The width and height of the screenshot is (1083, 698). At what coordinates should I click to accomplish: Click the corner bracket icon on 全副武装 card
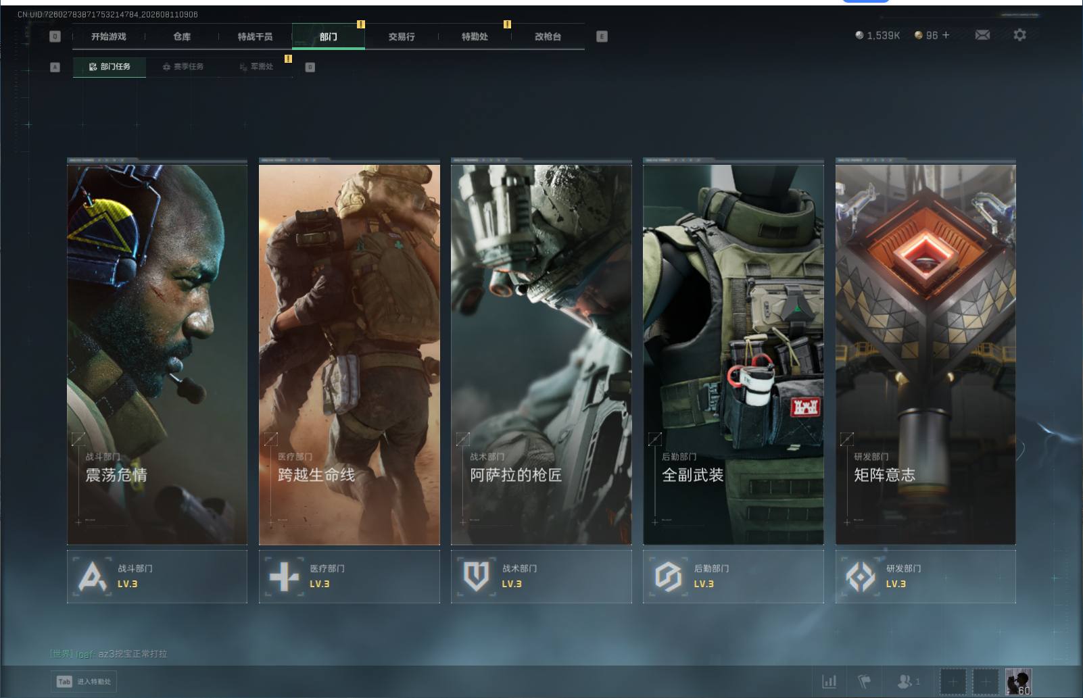point(654,439)
